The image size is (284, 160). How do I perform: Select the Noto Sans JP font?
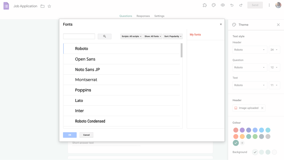(x=122, y=70)
